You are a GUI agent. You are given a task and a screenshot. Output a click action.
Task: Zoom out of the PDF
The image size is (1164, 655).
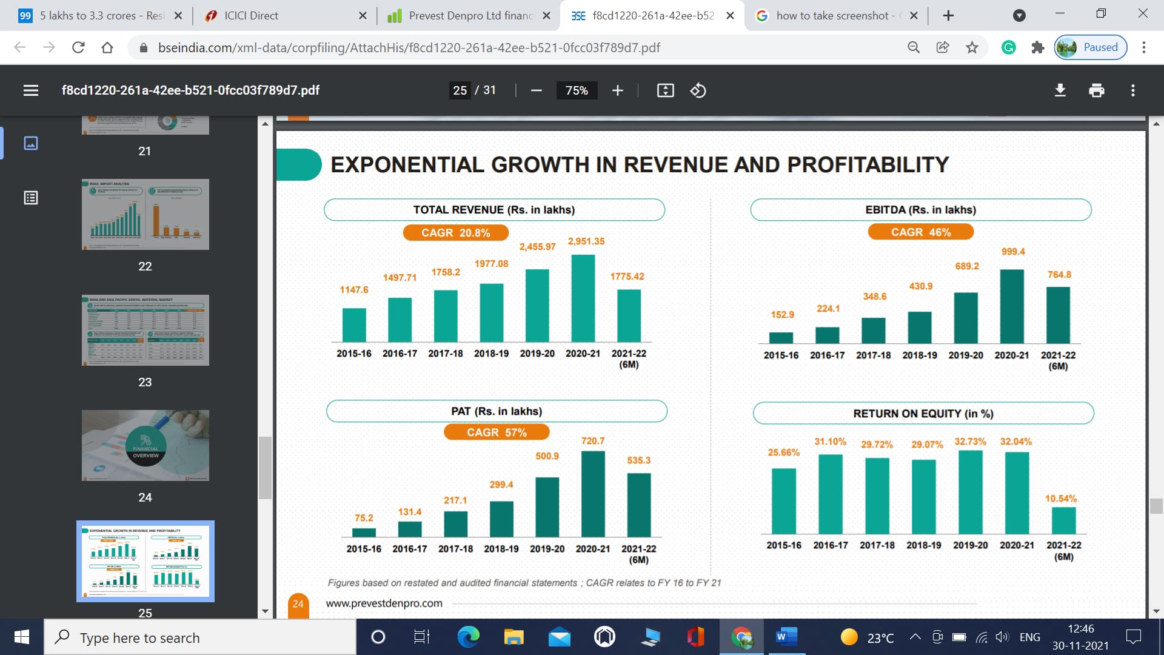536,90
